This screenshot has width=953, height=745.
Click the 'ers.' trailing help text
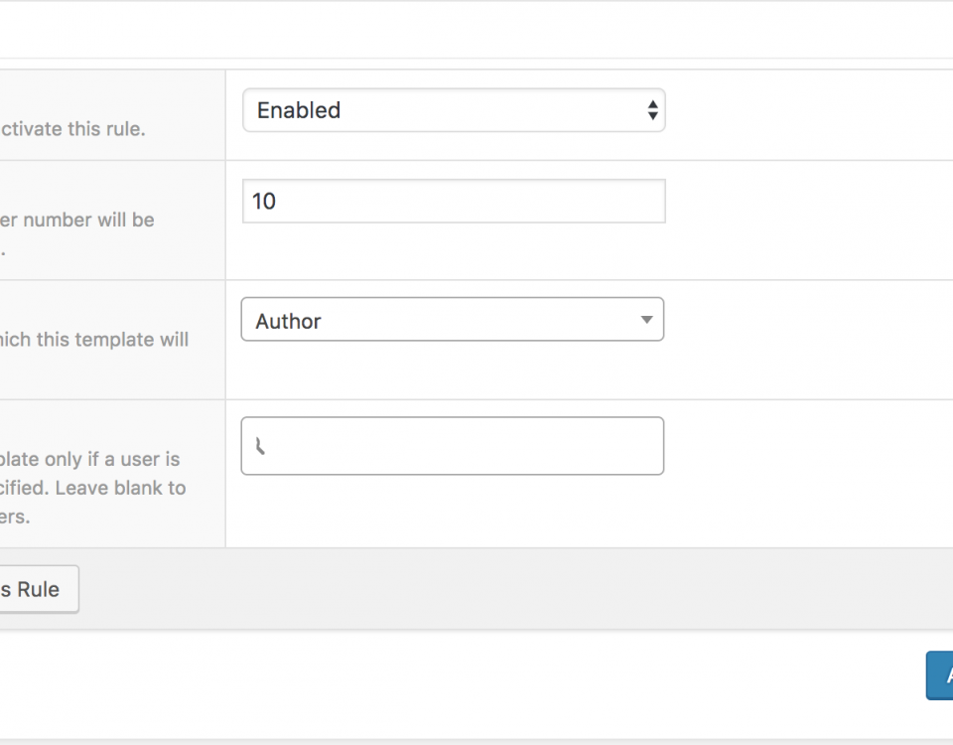15,517
